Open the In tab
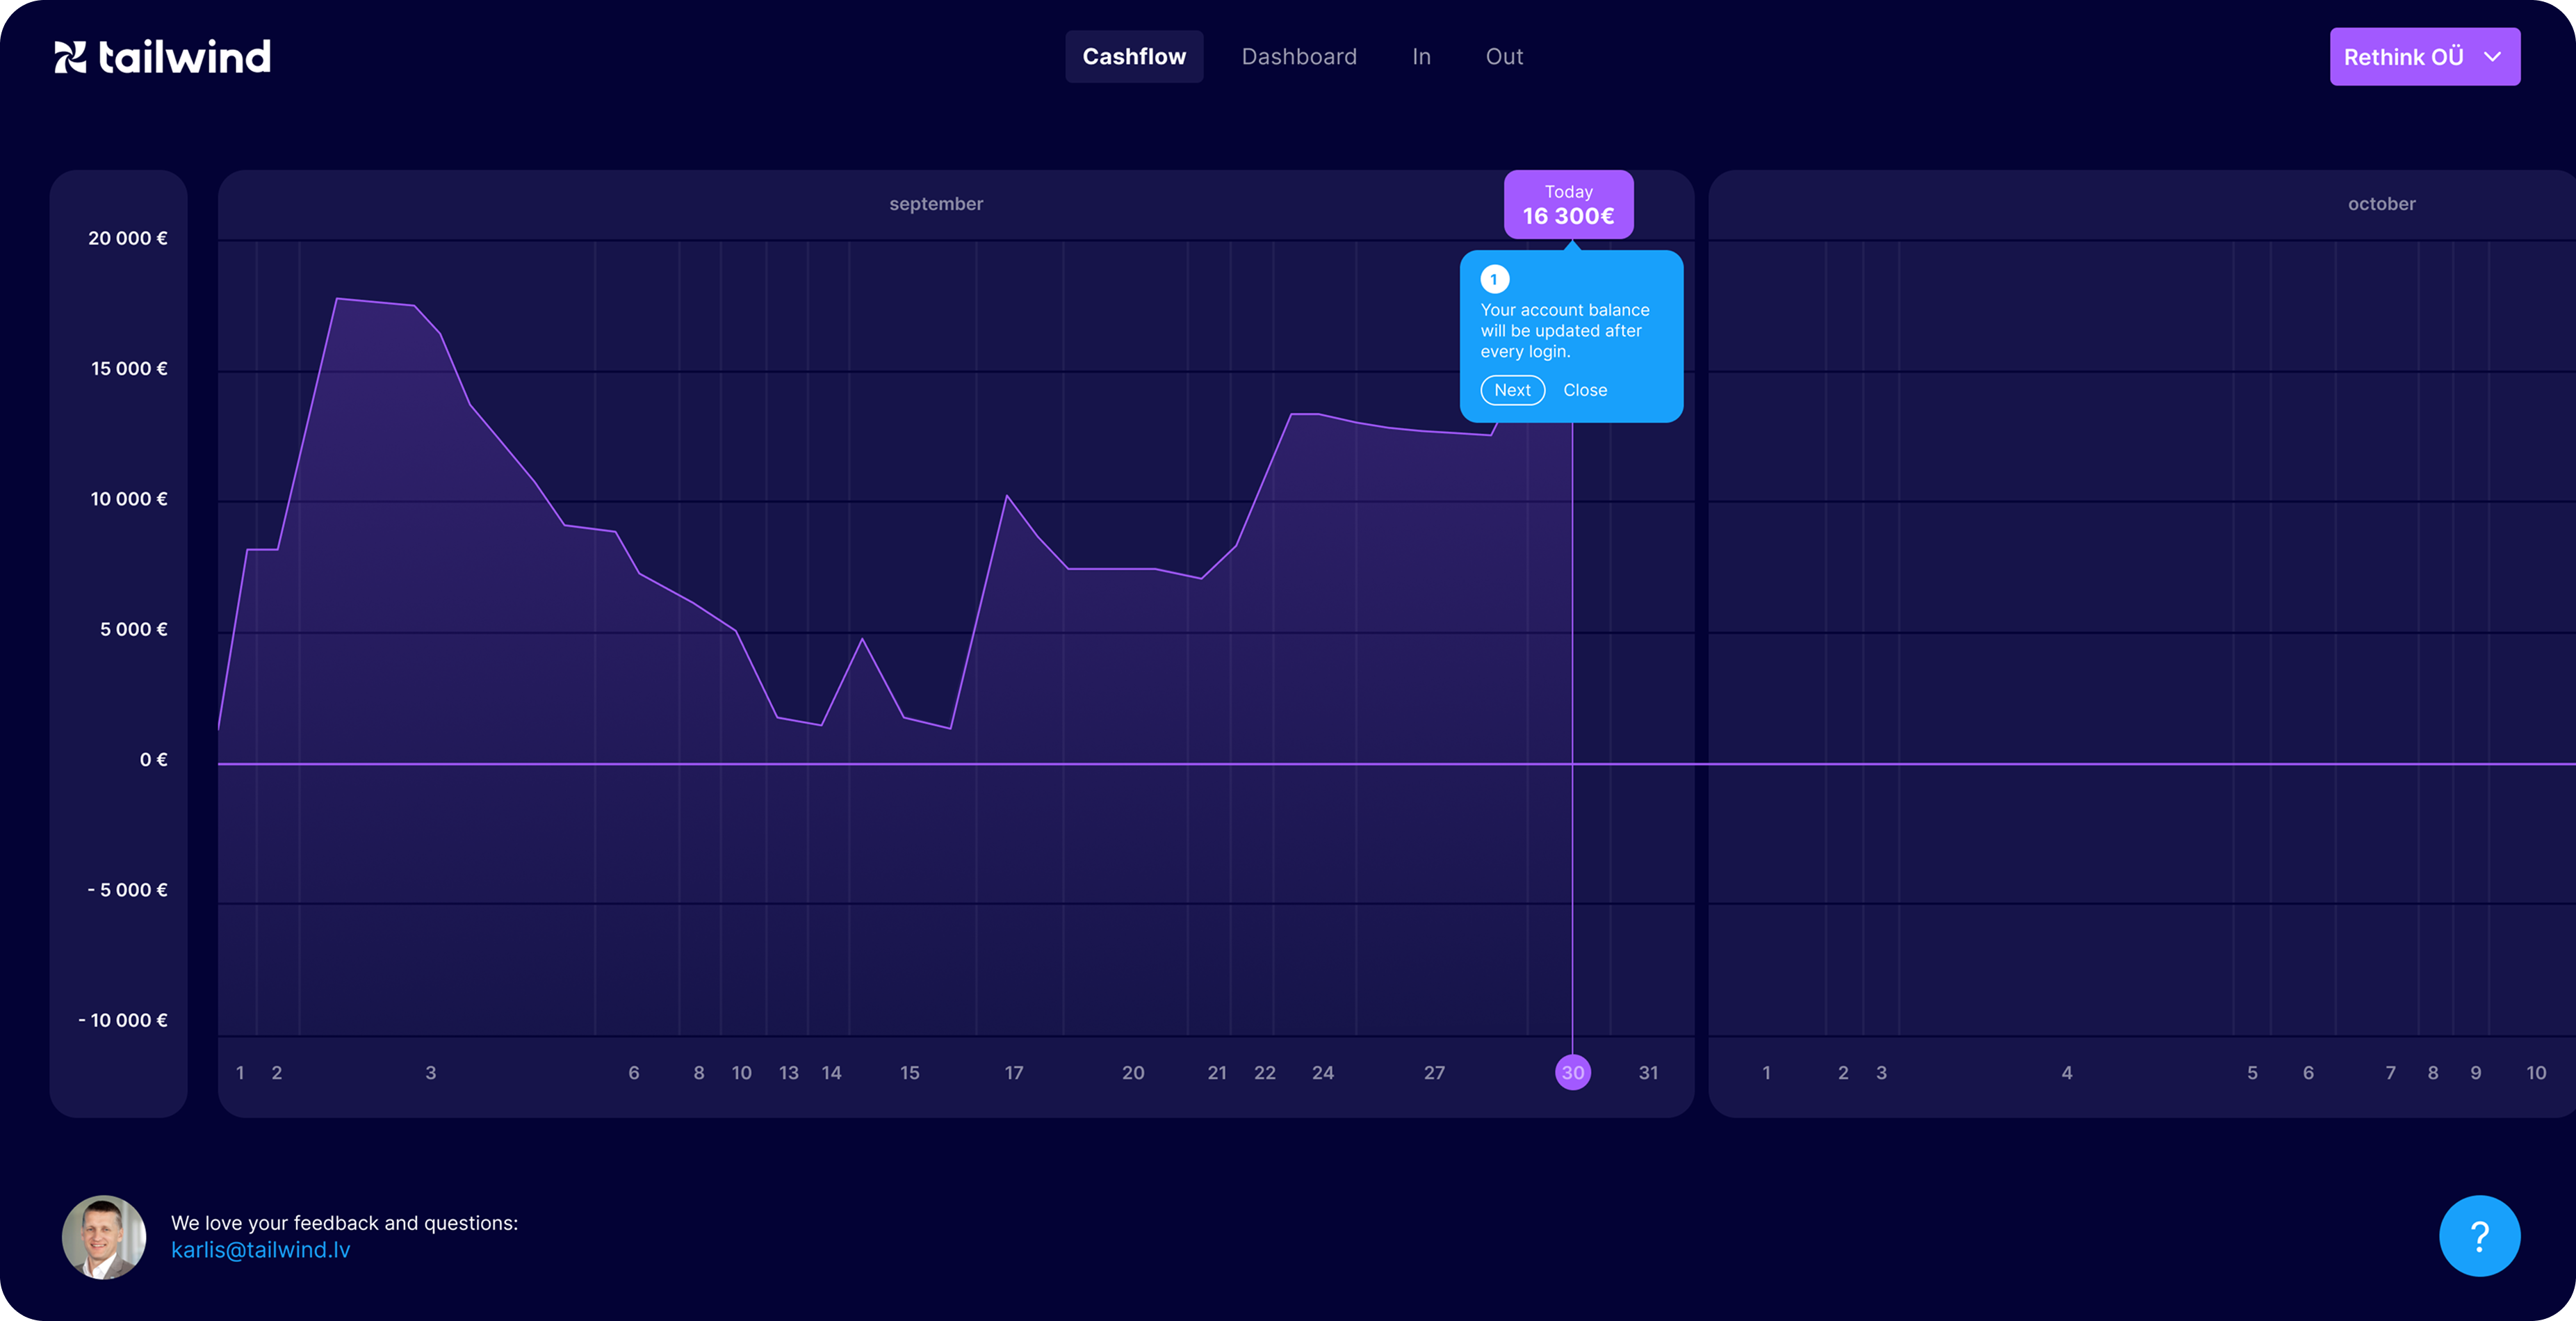Viewport: 2576px width, 1321px height. point(1421,57)
